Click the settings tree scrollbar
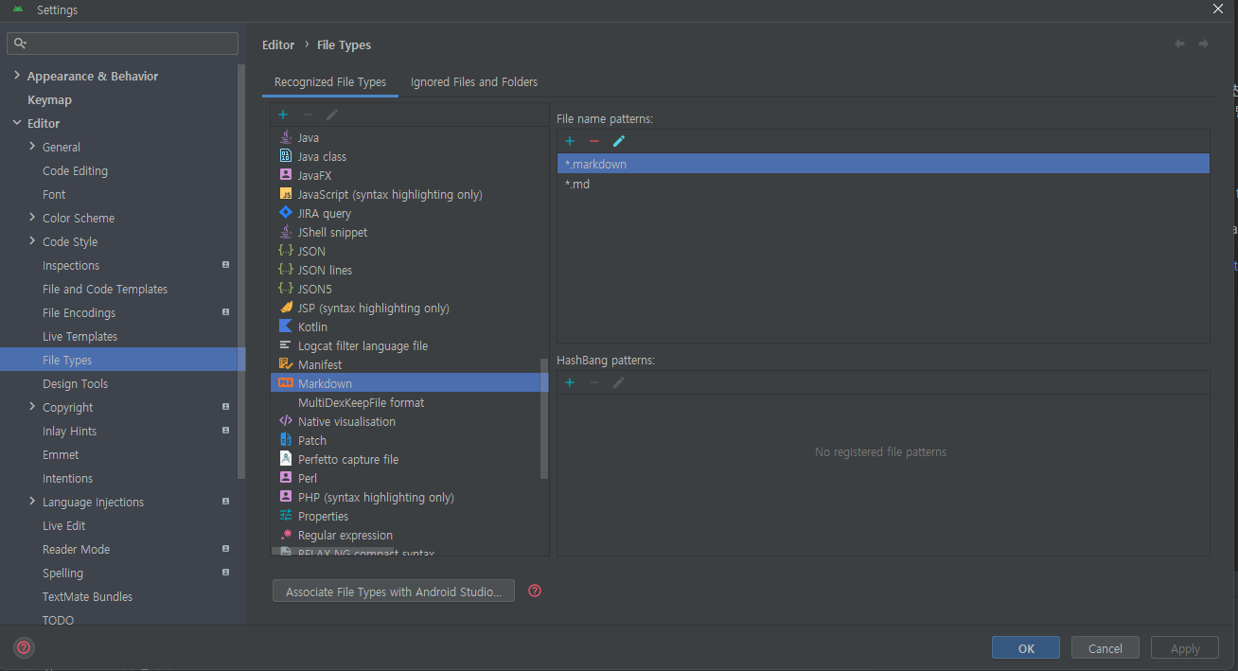 pyautogui.click(x=241, y=270)
